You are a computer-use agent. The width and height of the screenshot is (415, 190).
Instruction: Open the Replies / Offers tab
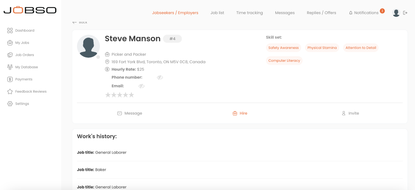tap(322, 13)
